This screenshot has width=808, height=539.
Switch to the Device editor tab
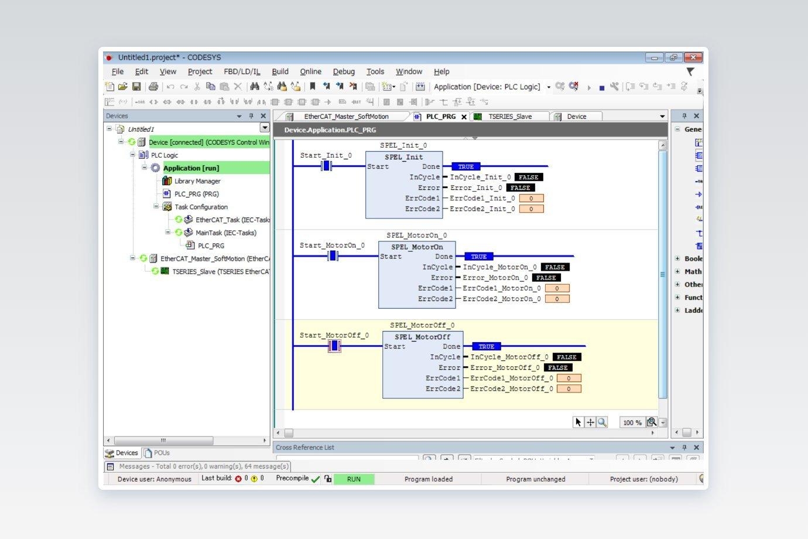point(576,117)
